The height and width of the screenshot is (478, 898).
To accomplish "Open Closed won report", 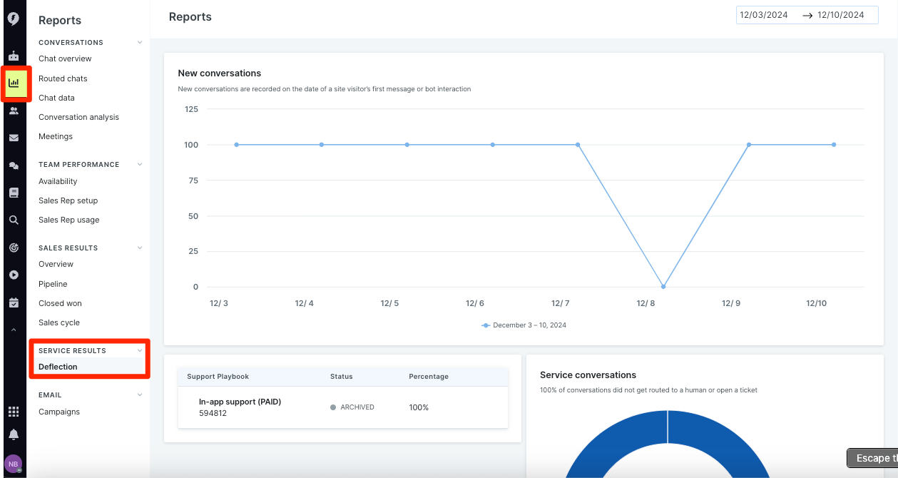I will click(x=60, y=303).
